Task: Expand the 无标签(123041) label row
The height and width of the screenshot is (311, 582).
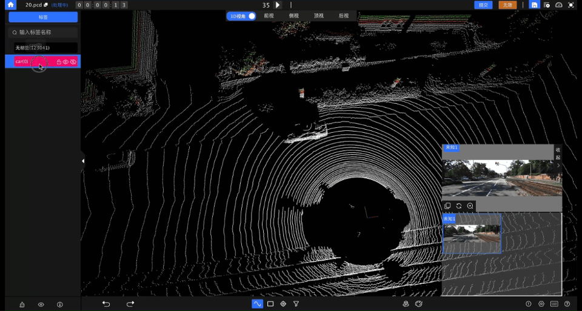Action: point(42,47)
